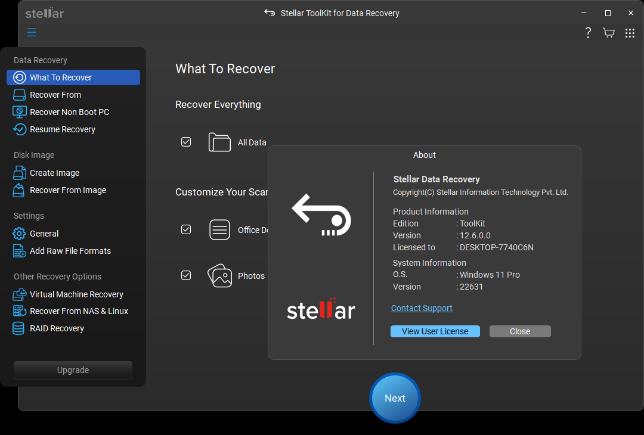The image size is (644, 435).
Task: Click the Photos label
Action: 252,276
